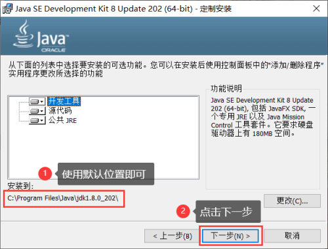Select the 开发工具 tree item
The height and width of the screenshot is (249, 328).
[x=64, y=101]
